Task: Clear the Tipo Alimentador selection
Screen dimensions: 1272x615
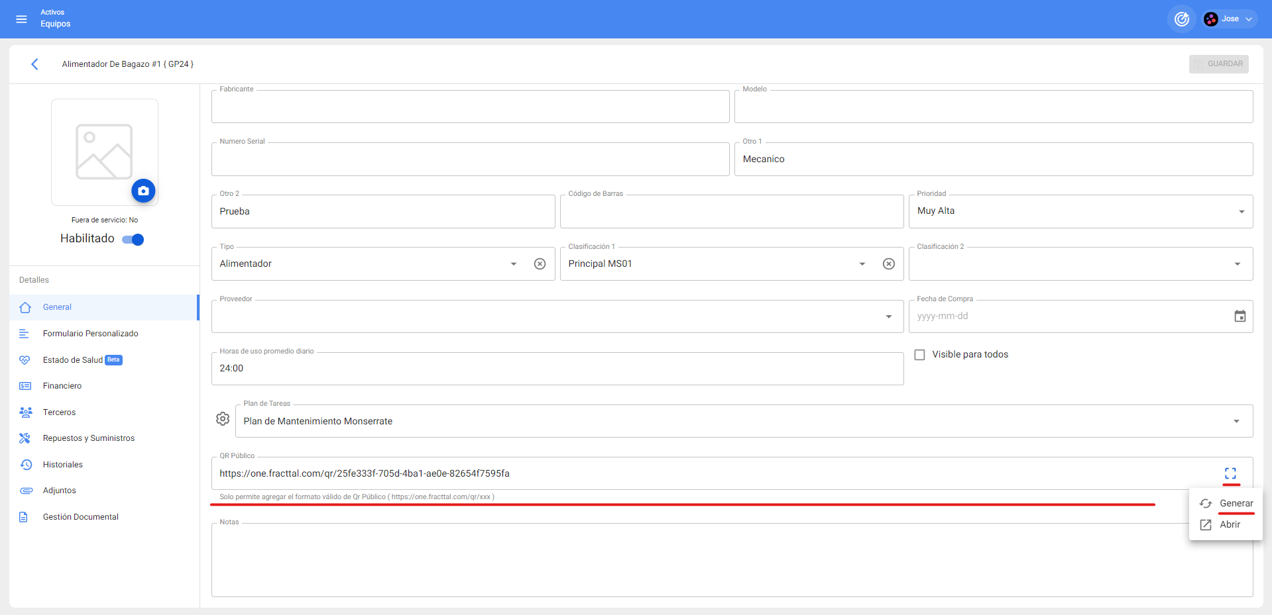Action: (x=540, y=264)
